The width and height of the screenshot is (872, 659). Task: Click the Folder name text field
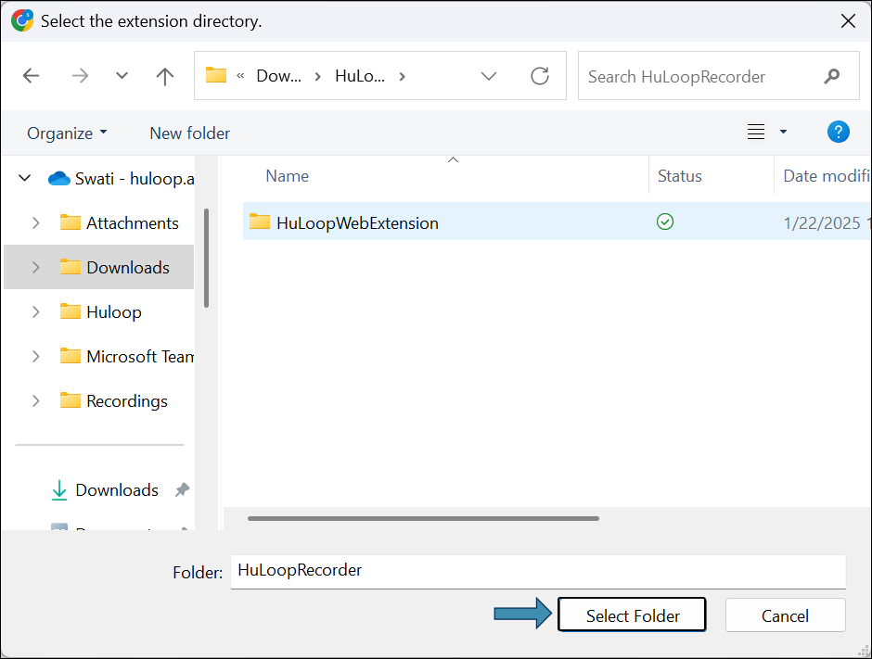(x=538, y=571)
